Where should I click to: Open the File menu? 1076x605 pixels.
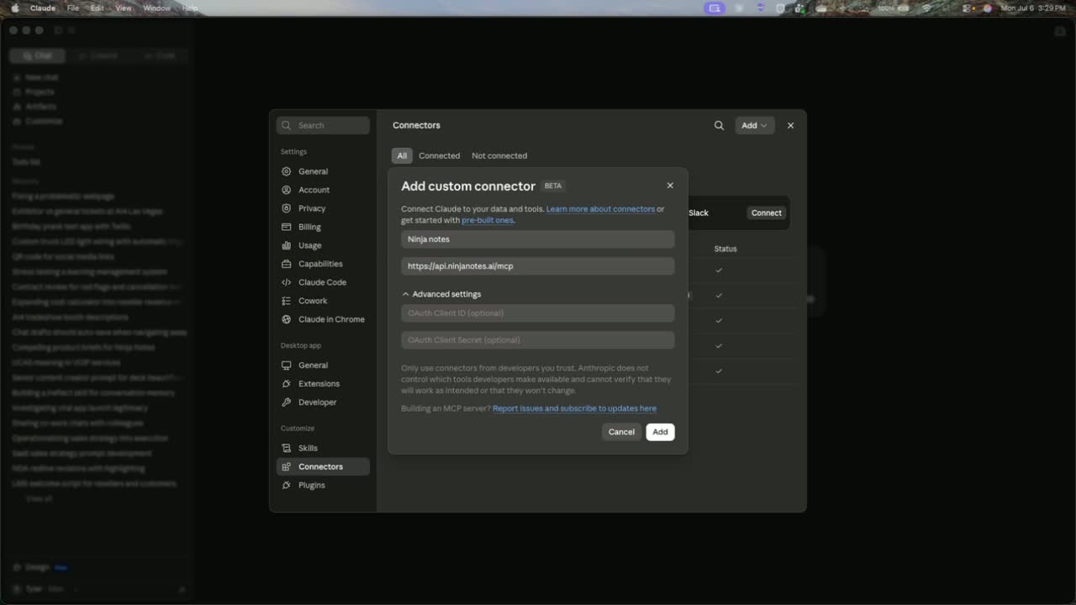click(x=73, y=8)
